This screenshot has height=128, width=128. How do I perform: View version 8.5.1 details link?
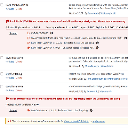(76, 121)
